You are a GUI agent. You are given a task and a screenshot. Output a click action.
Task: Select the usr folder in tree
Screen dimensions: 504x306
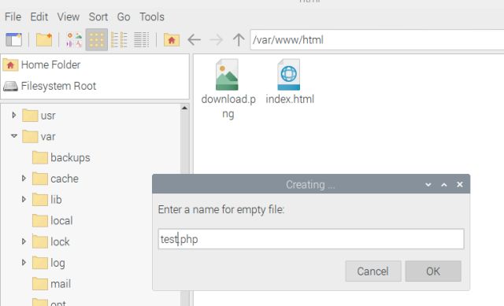click(x=39, y=116)
